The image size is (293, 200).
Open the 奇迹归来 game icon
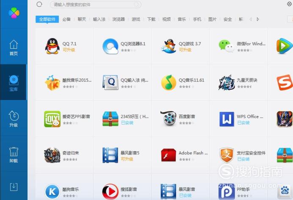(x=52, y=155)
